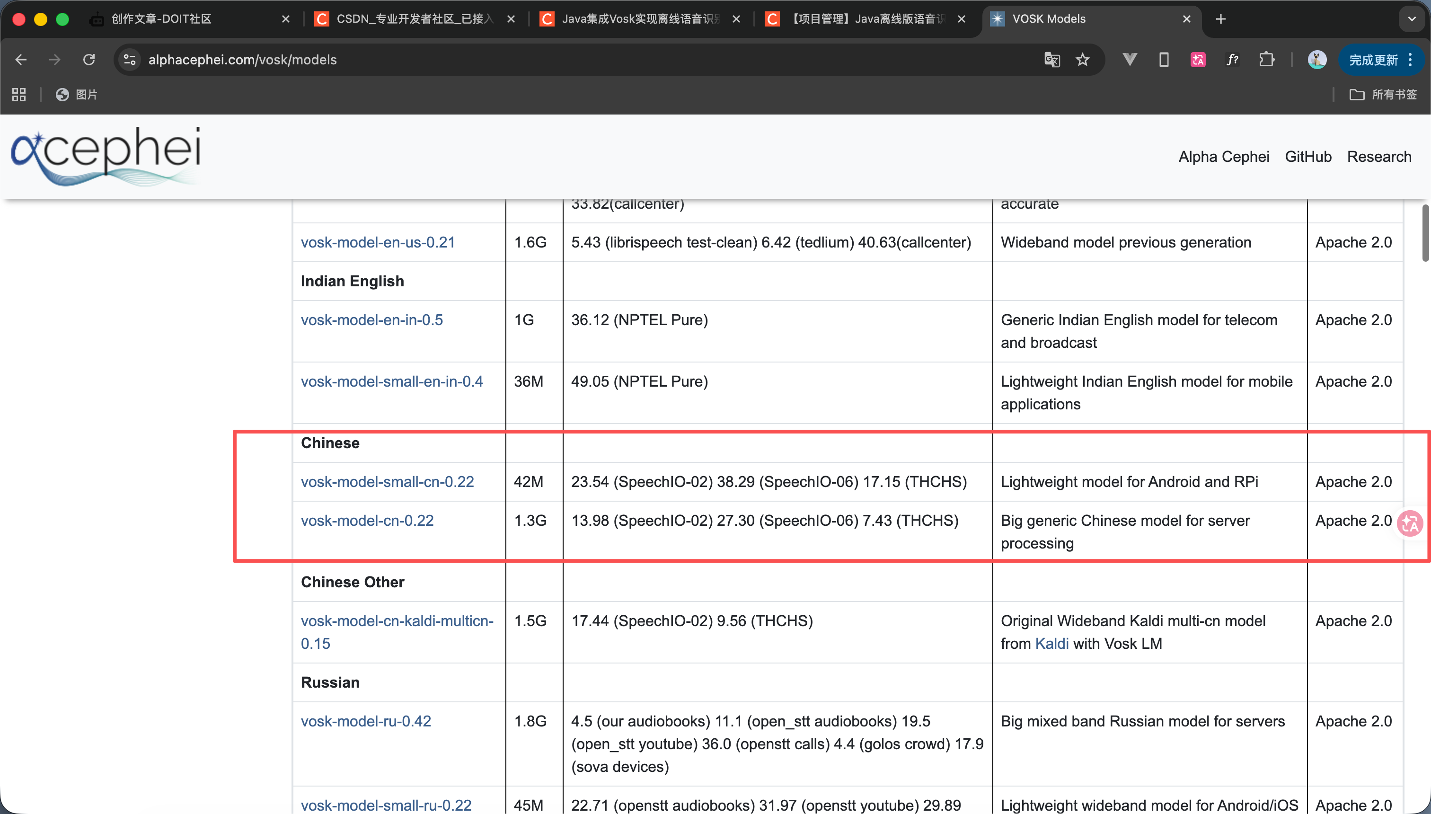
Task: Click the GitHub navigation link
Action: click(x=1308, y=157)
